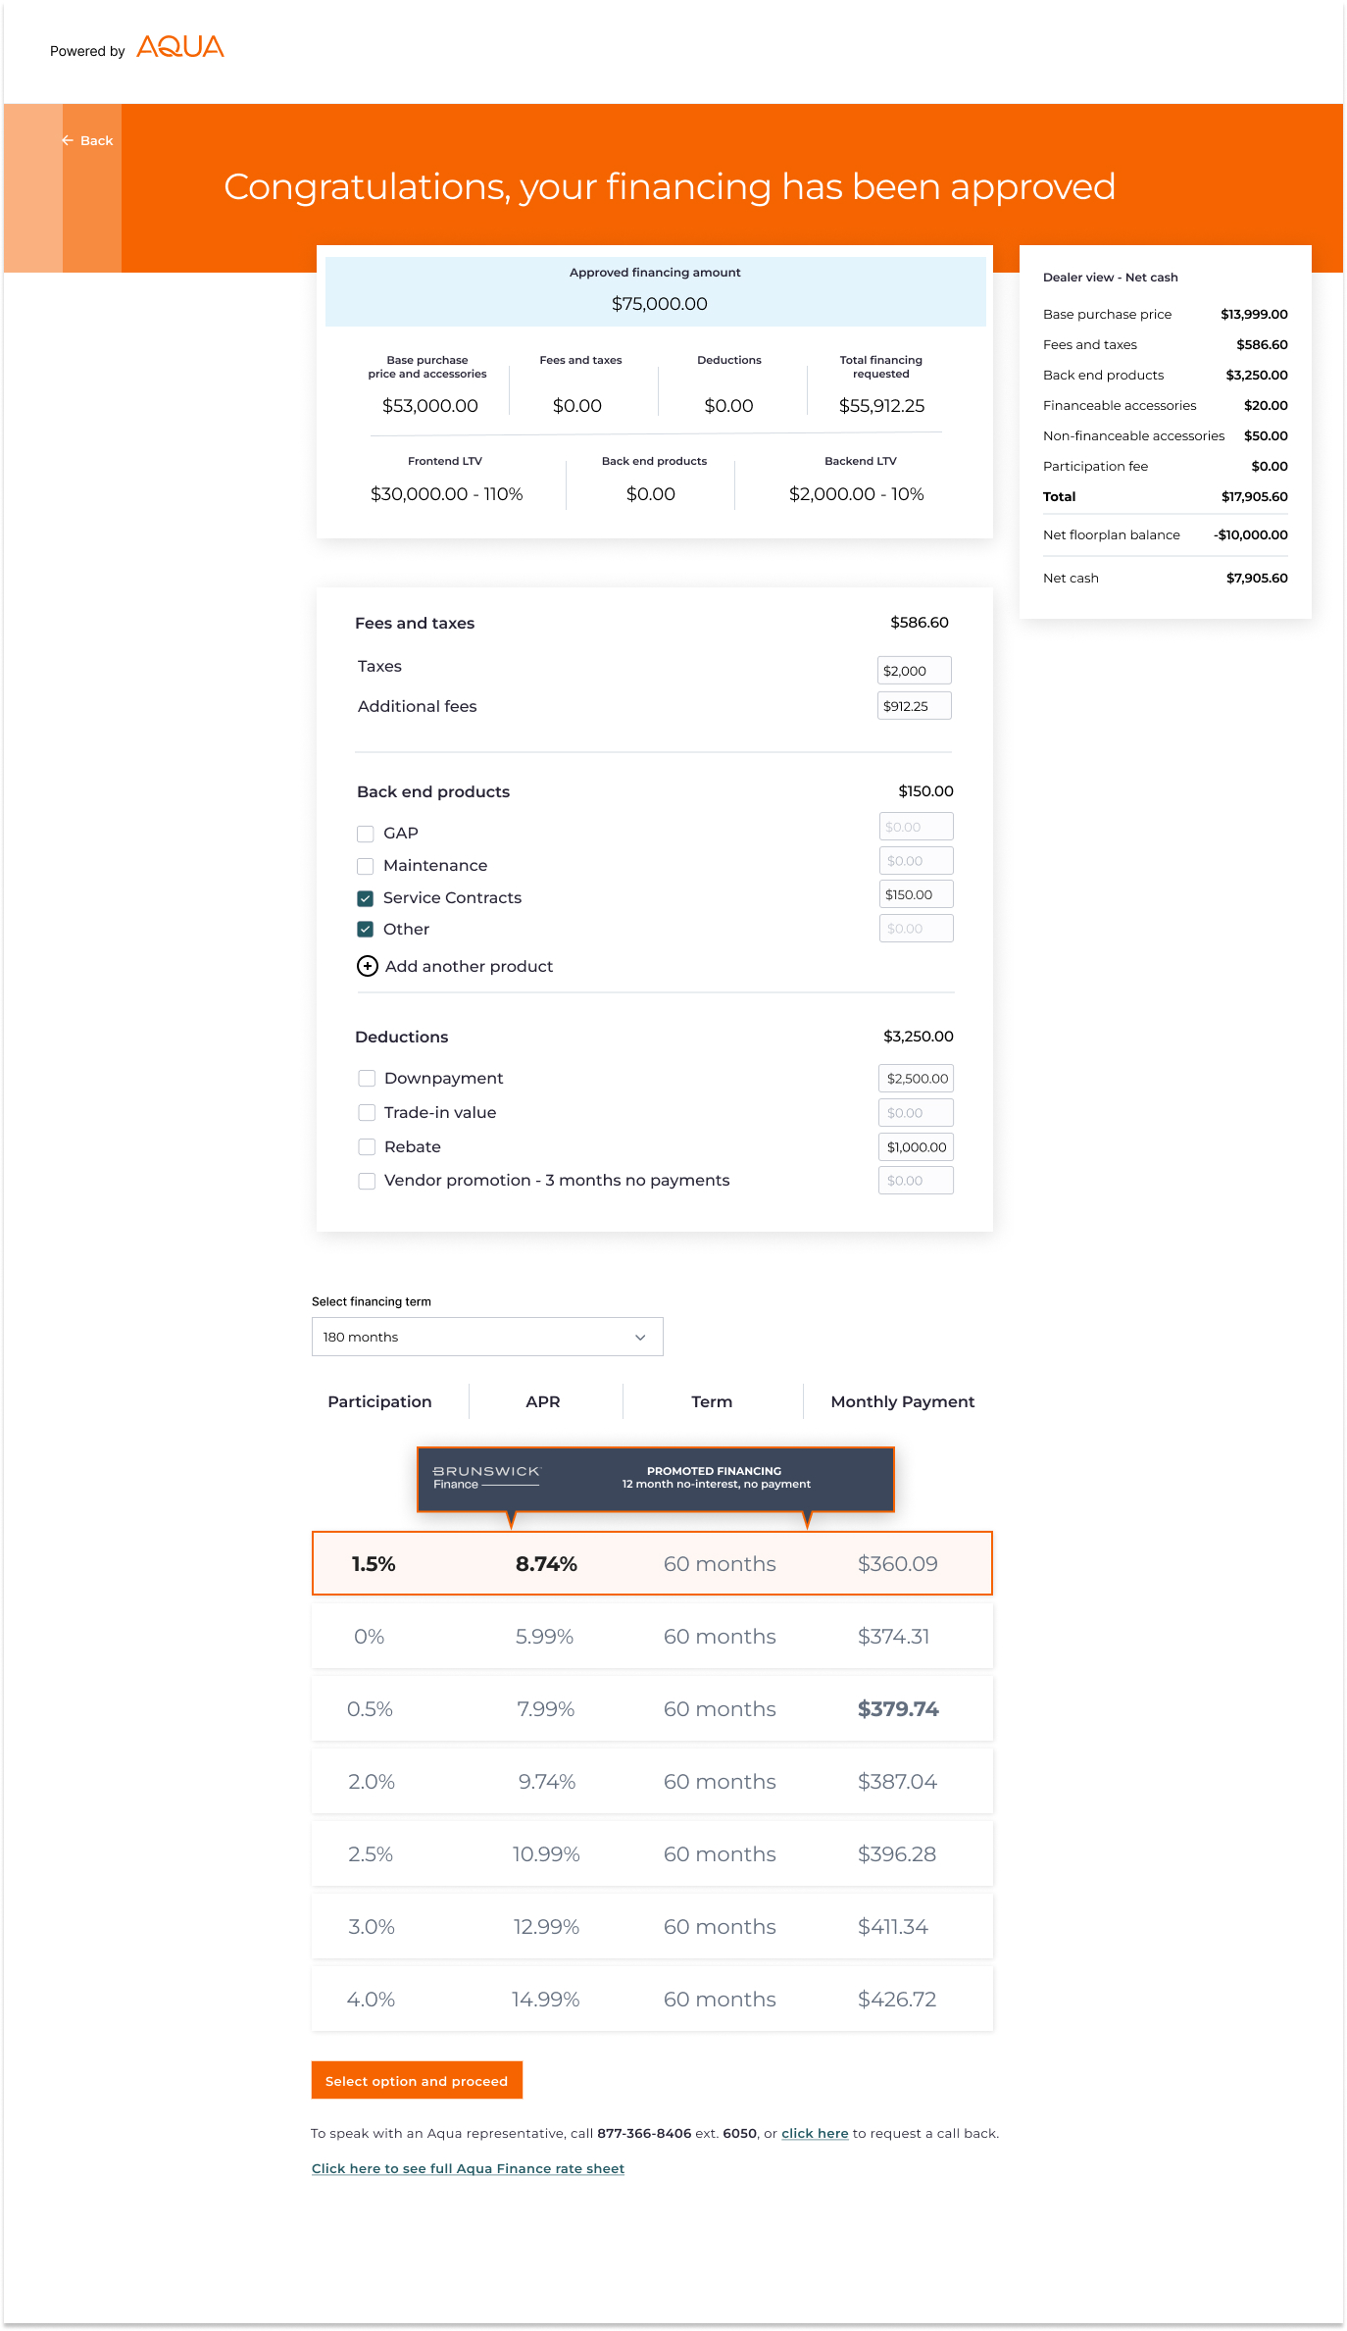Click the $53,000.00 base purchase price value
This screenshot has width=1347, height=2331.
(x=430, y=406)
